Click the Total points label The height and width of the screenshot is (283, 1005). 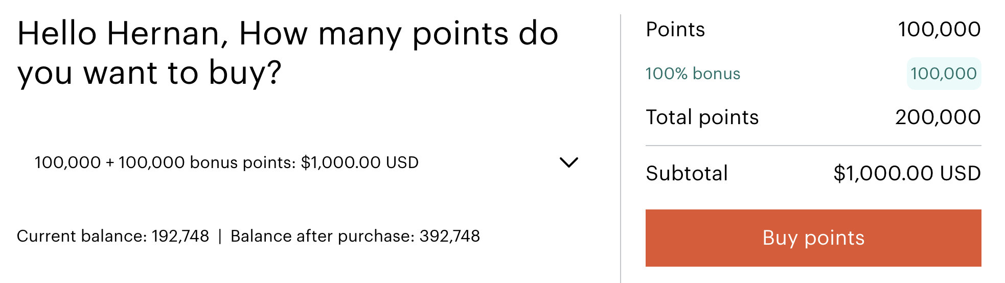(702, 117)
